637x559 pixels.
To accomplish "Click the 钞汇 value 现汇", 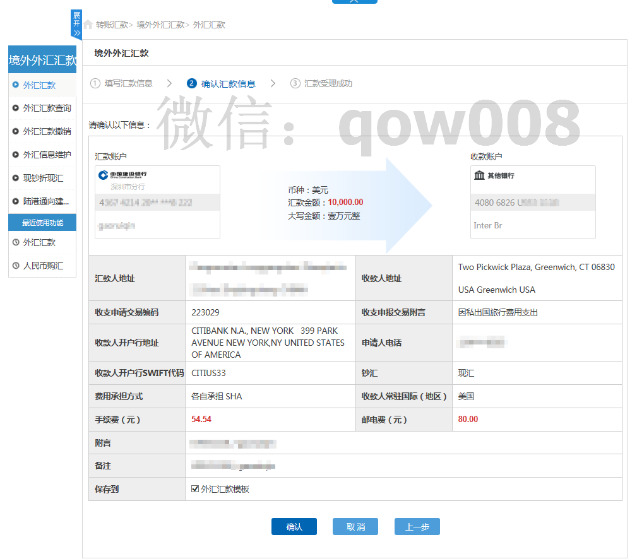I will (x=465, y=373).
